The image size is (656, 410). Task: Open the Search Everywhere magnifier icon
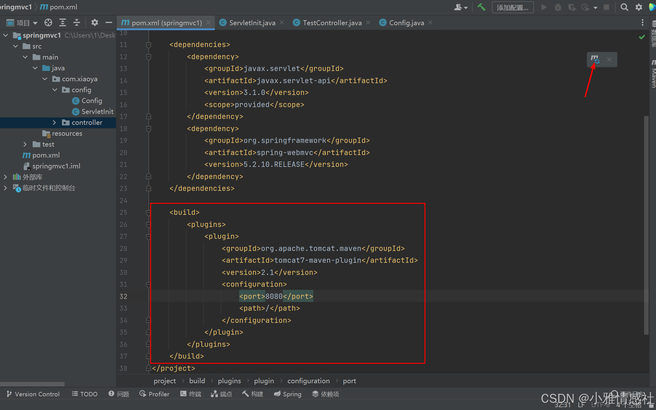click(x=624, y=7)
